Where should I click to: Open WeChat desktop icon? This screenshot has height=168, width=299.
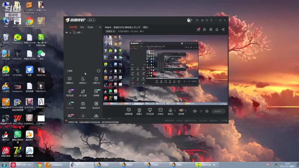pyautogui.click(x=41, y=55)
